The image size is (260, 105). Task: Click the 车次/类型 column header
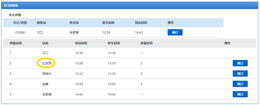[x=20, y=23]
